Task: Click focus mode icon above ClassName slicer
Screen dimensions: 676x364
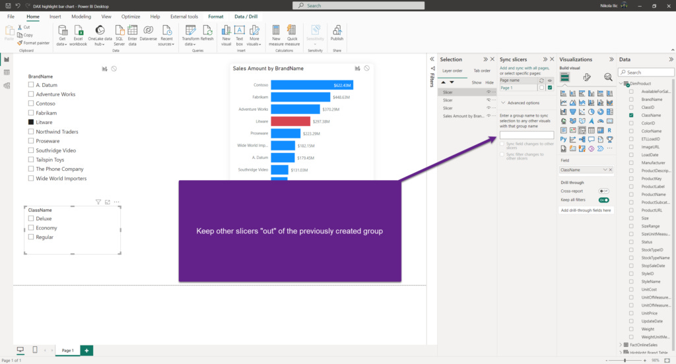Action: [x=108, y=202]
